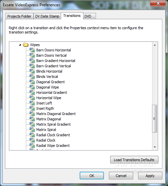Select Blinds Horizontal transition name
The height and width of the screenshot is (186, 168).
tap(49, 71)
